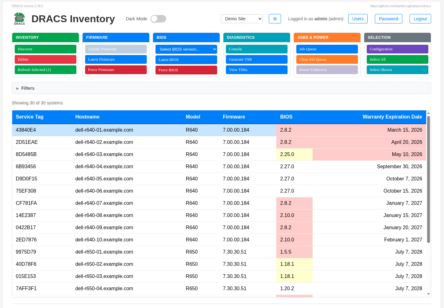Open settings via the gear icon button
This screenshot has height=308, width=444.
(x=275, y=19)
